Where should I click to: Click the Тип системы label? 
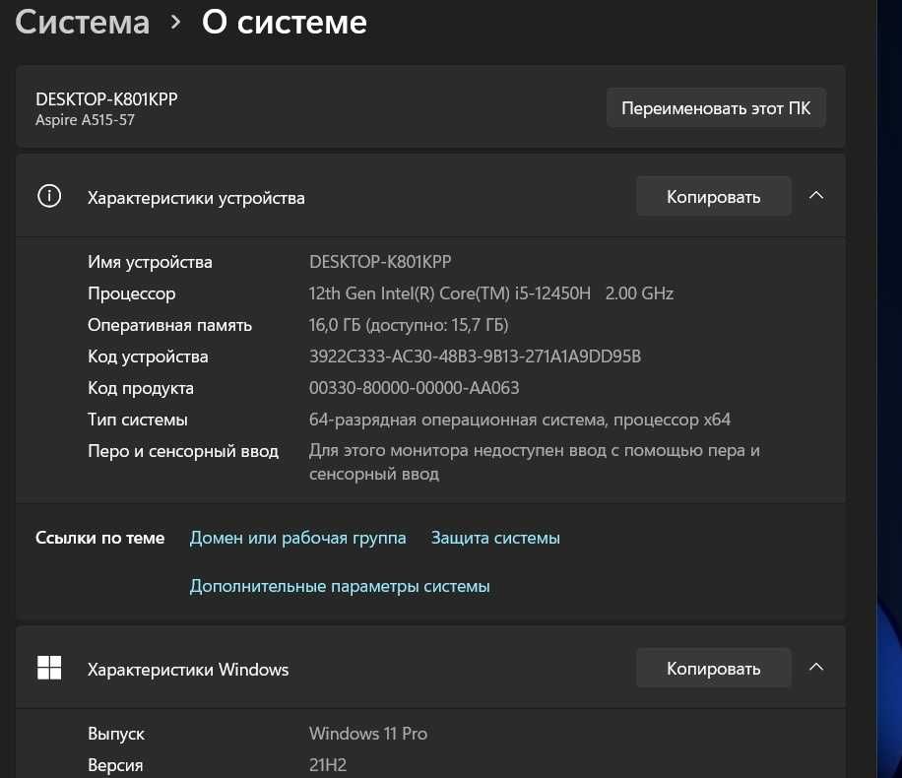tap(138, 420)
